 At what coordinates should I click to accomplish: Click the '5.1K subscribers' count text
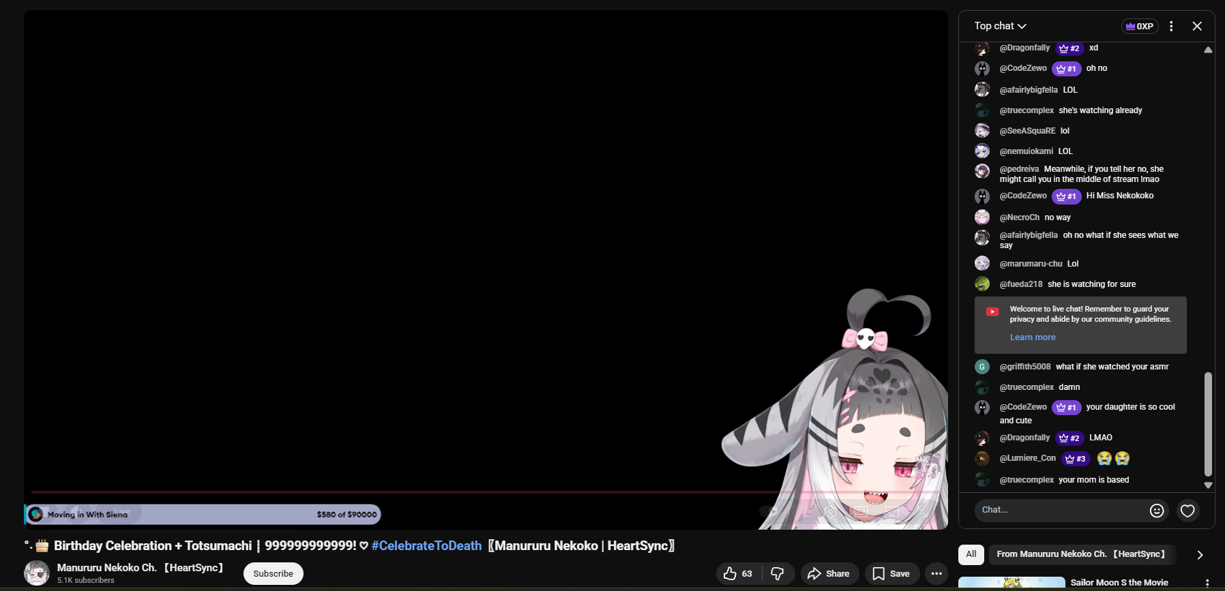pos(86,581)
